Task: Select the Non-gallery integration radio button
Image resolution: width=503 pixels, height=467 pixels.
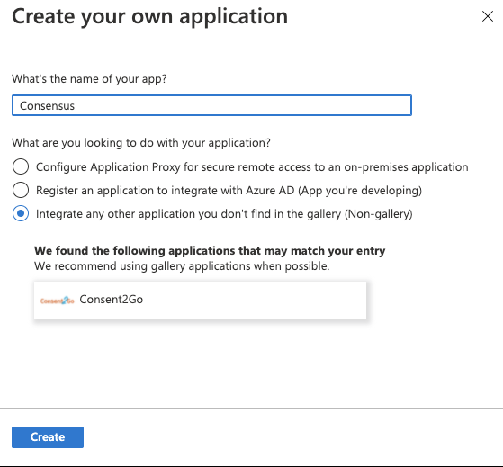Action: pos(21,213)
